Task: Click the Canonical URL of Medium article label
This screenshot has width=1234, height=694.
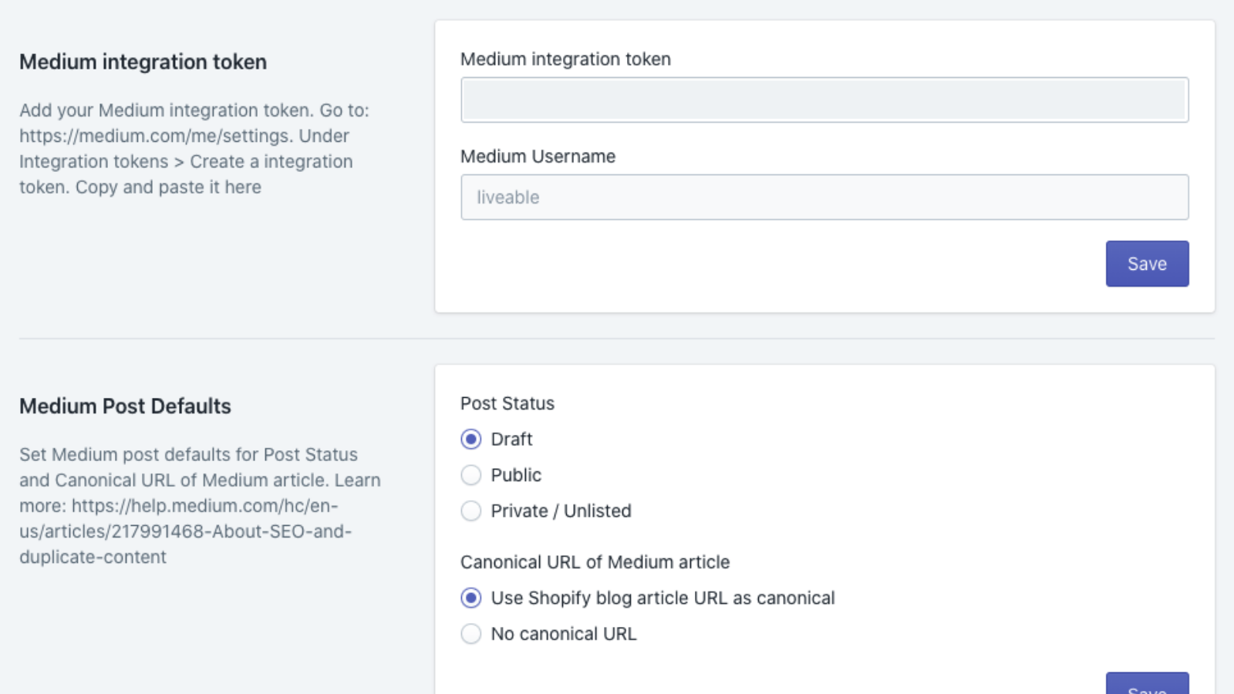Action: 595,562
